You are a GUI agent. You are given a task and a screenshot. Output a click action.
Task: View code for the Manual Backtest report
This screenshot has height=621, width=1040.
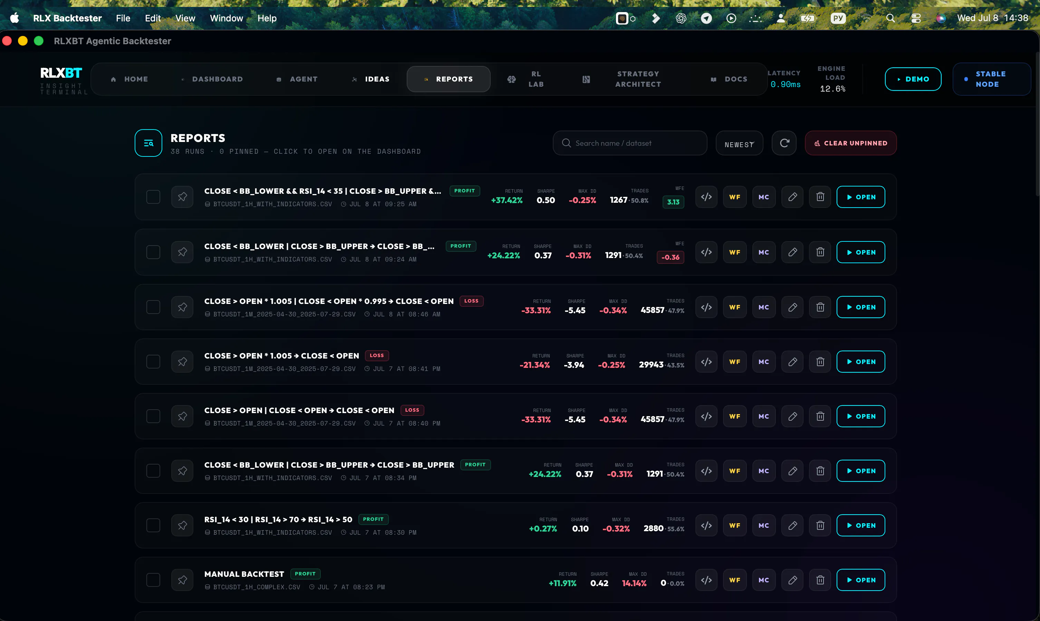pyautogui.click(x=706, y=580)
